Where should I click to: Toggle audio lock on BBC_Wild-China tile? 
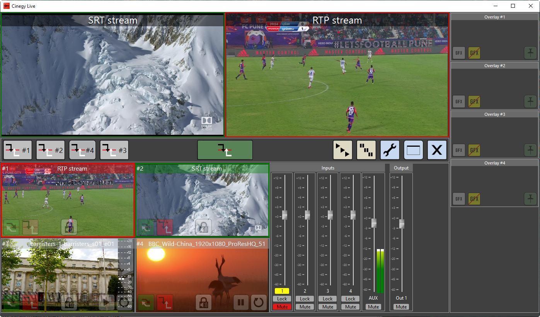click(203, 302)
